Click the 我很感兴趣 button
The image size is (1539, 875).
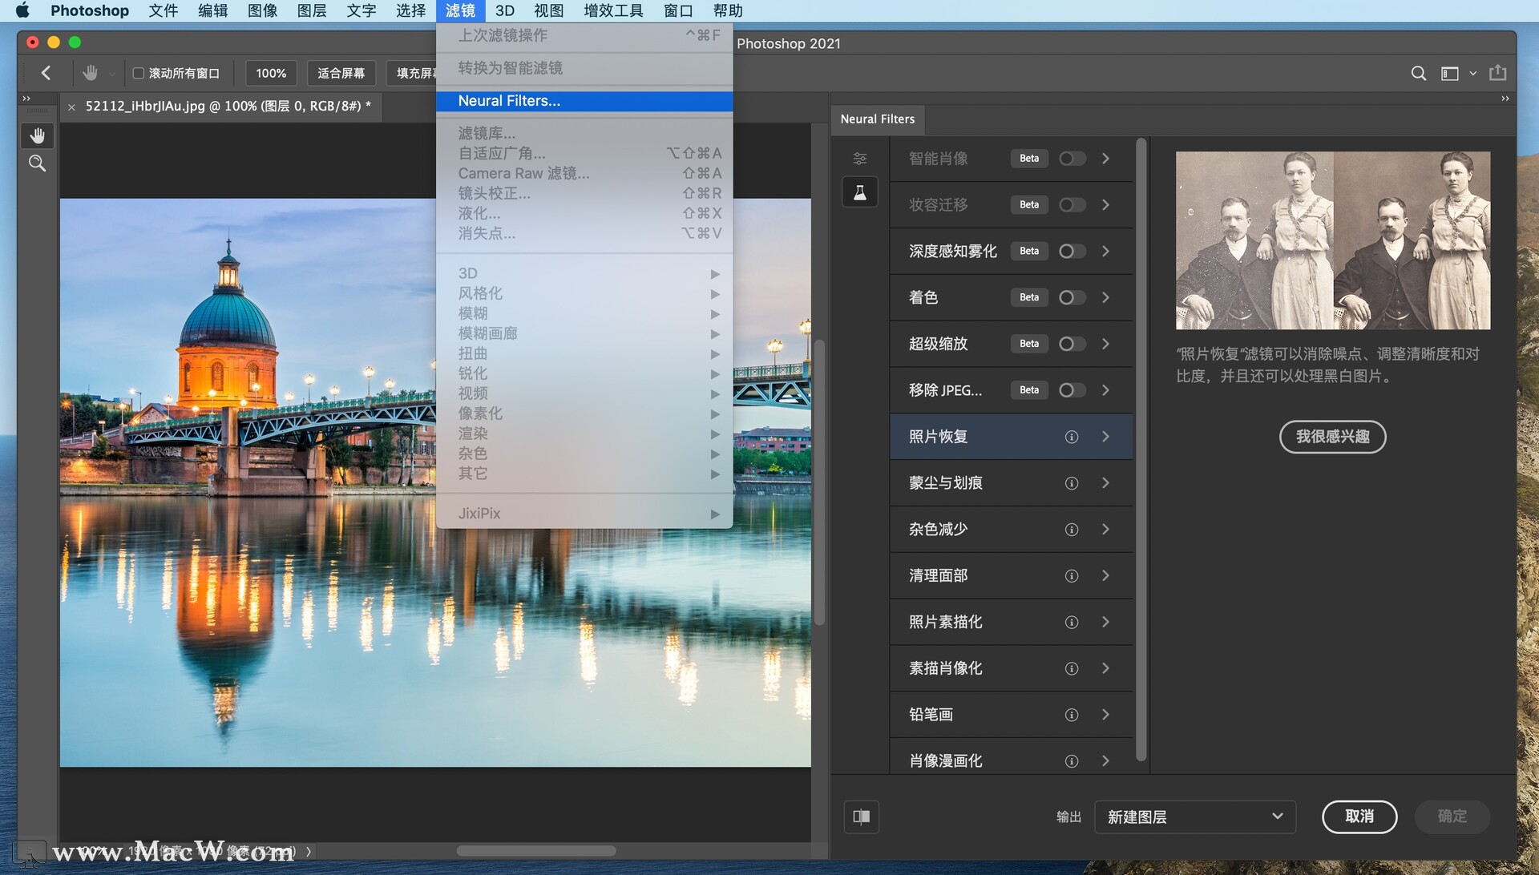click(1332, 437)
